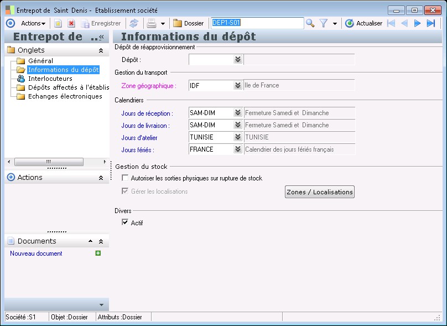Collapse the Actions side panel
The image size is (447, 326).
(x=101, y=178)
